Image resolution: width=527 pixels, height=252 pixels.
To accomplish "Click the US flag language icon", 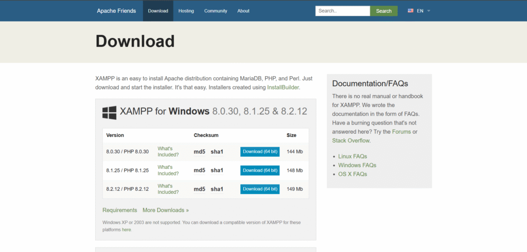I will click(411, 11).
